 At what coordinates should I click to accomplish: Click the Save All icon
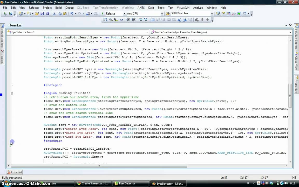(48, 14)
